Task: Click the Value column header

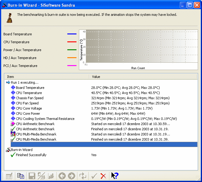Action: [x=143, y=77]
